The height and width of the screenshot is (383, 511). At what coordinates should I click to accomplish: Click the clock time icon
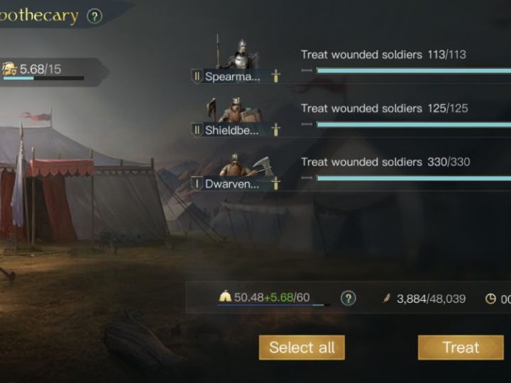tap(490, 299)
